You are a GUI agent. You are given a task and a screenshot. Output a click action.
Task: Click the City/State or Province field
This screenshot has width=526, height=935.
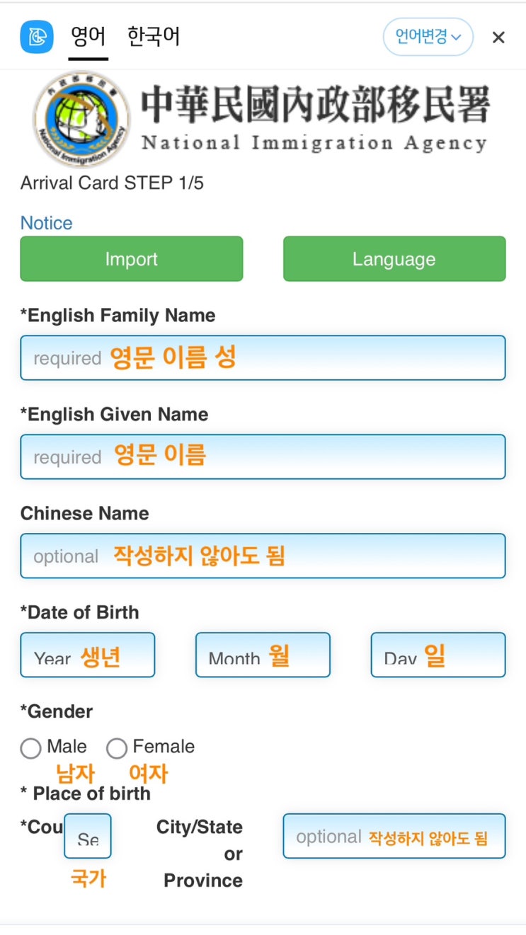point(394,836)
